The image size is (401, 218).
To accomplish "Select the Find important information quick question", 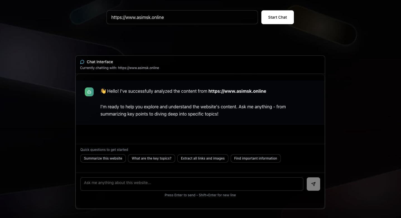I will tap(255, 158).
